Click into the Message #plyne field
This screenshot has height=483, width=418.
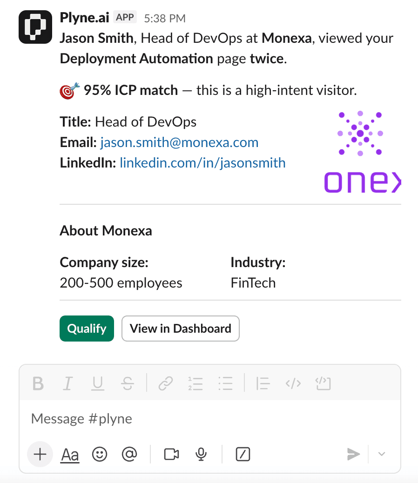[x=209, y=419]
